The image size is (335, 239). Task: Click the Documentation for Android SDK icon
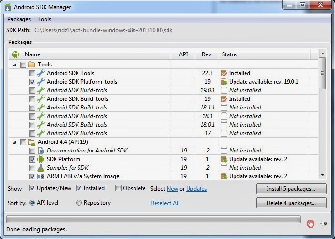(x=41, y=151)
